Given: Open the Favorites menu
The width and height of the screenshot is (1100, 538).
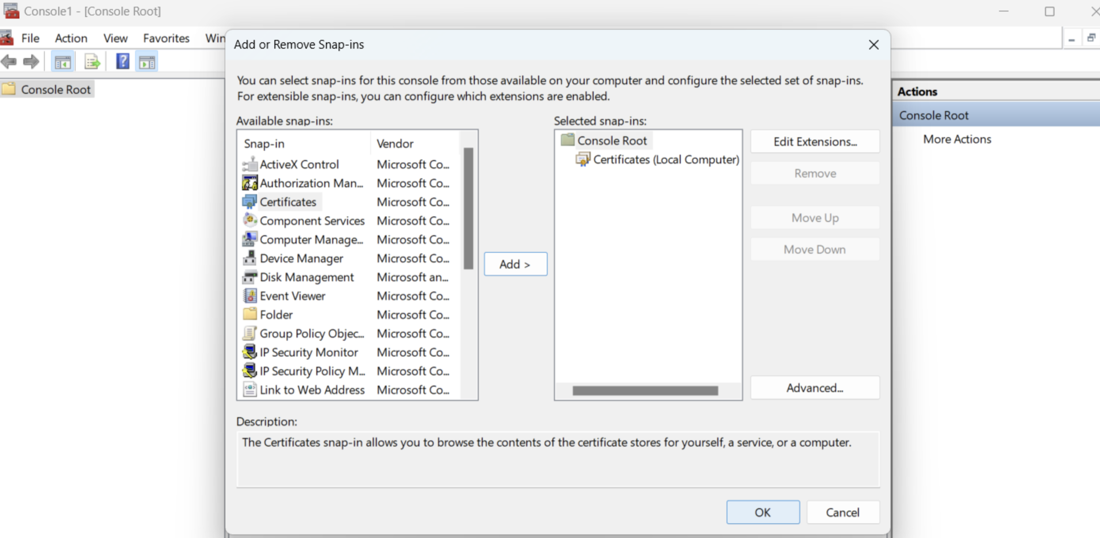Looking at the screenshot, I should pyautogui.click(x=166, y=38).
